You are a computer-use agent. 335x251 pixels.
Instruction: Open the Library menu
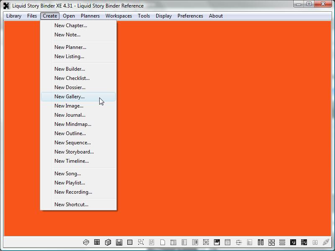(x=14, y=16)
